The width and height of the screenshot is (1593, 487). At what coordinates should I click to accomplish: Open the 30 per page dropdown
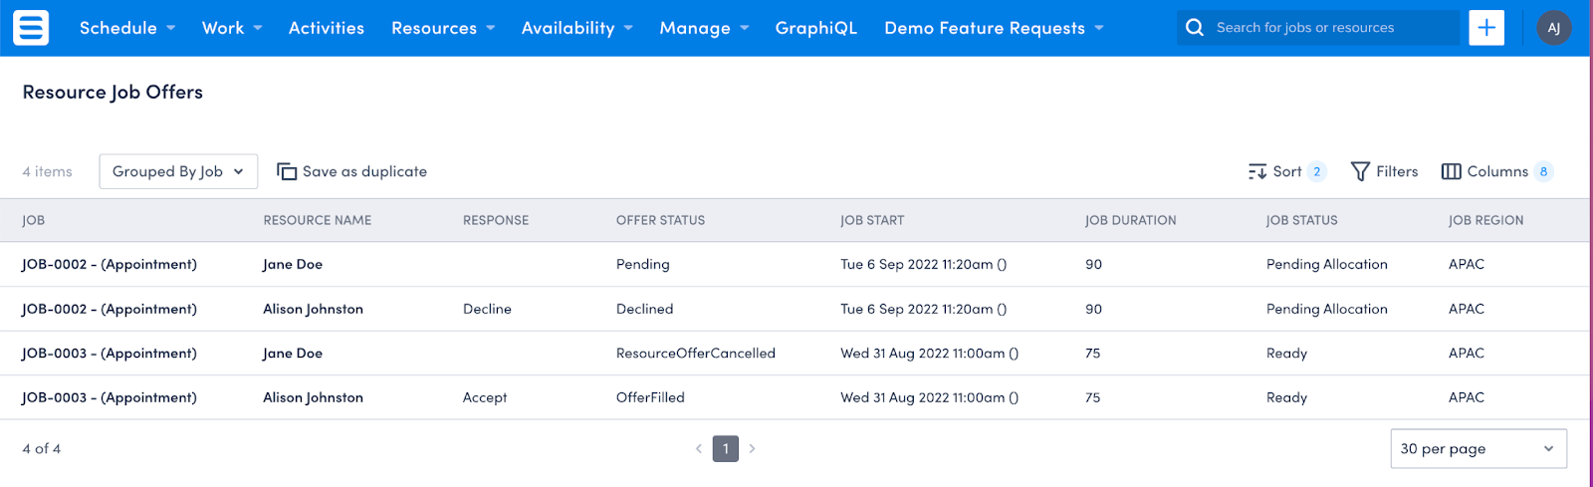tap(1479, 448)
